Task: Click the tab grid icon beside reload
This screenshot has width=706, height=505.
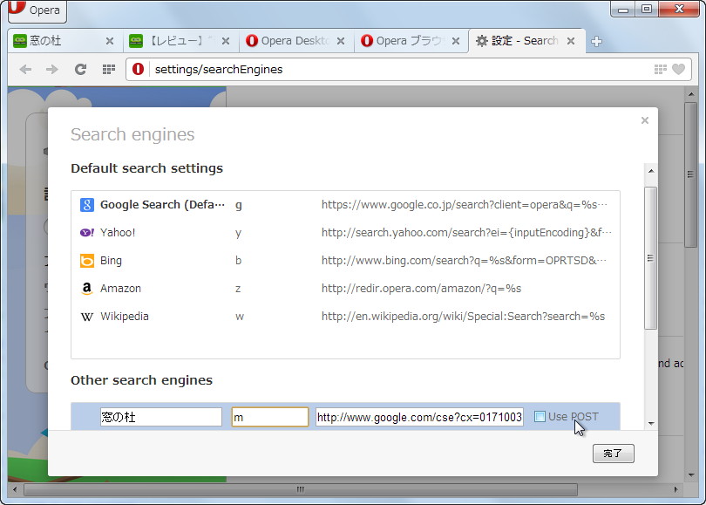Action: point(108,69)
